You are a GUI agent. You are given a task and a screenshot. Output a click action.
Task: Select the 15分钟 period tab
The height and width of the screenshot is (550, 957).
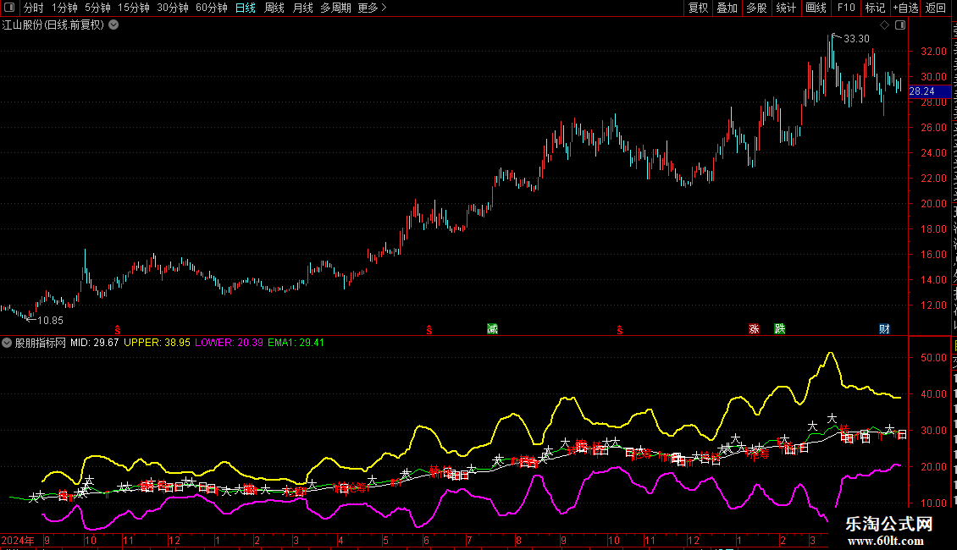(134, 8)
